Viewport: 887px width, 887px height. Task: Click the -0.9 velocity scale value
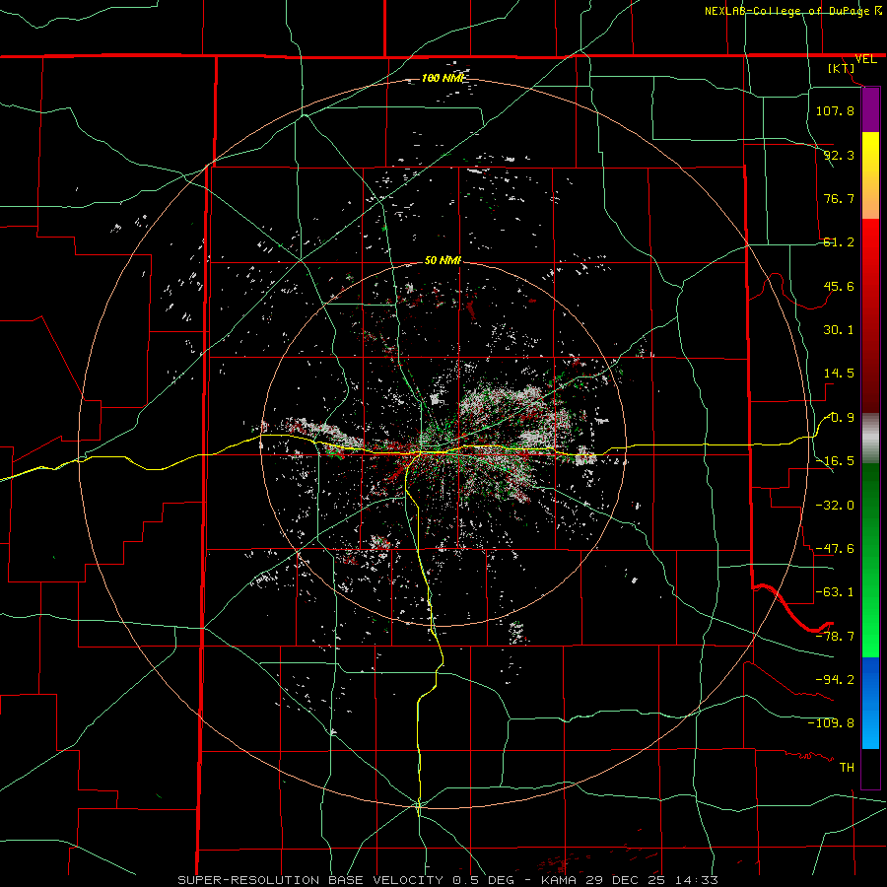tap(839, 418)
